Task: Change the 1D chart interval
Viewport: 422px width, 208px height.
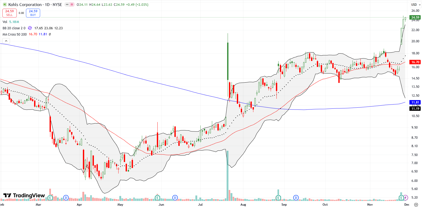Action: pyautogui.click(x=47, y=4)
